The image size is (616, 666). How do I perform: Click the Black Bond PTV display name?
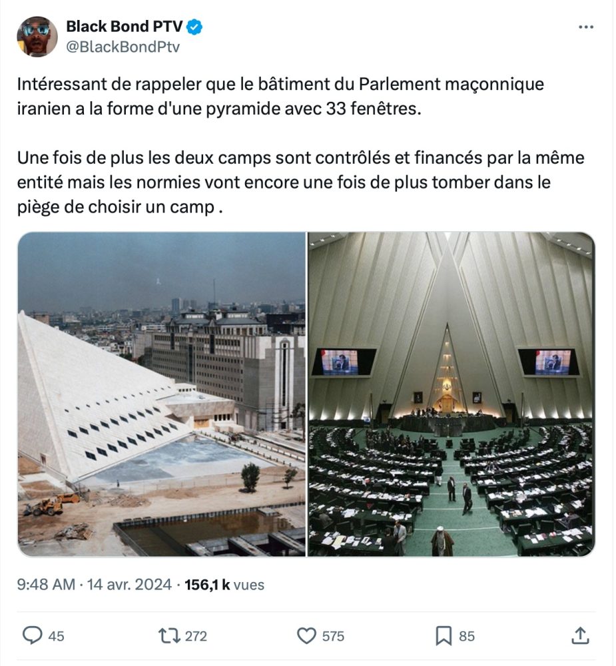[124, 27]
